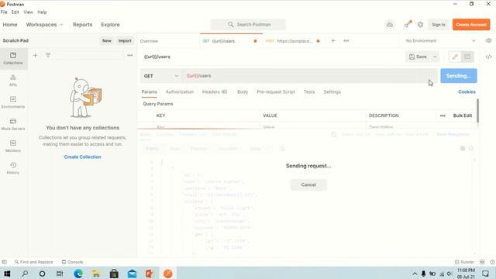Select the Tests request tab

(x=309, y=91)
